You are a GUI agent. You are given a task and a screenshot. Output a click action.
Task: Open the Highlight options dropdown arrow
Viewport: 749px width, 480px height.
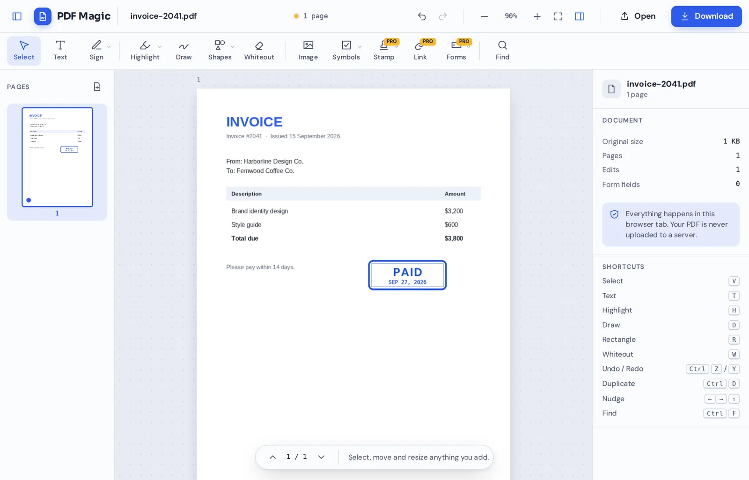pyautogui.click(x=160, y=46)
